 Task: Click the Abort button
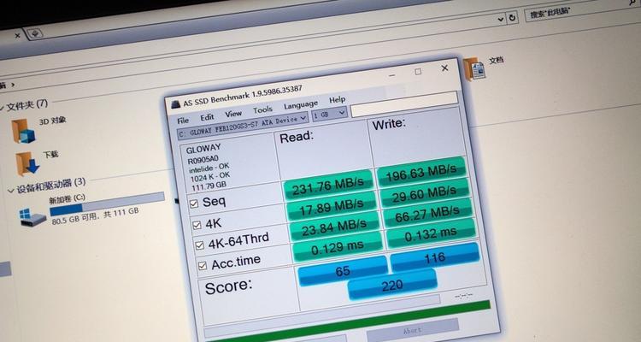[x=412, y=330]
